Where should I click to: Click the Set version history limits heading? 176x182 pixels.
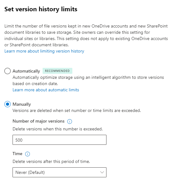click(x=41, y=9)
